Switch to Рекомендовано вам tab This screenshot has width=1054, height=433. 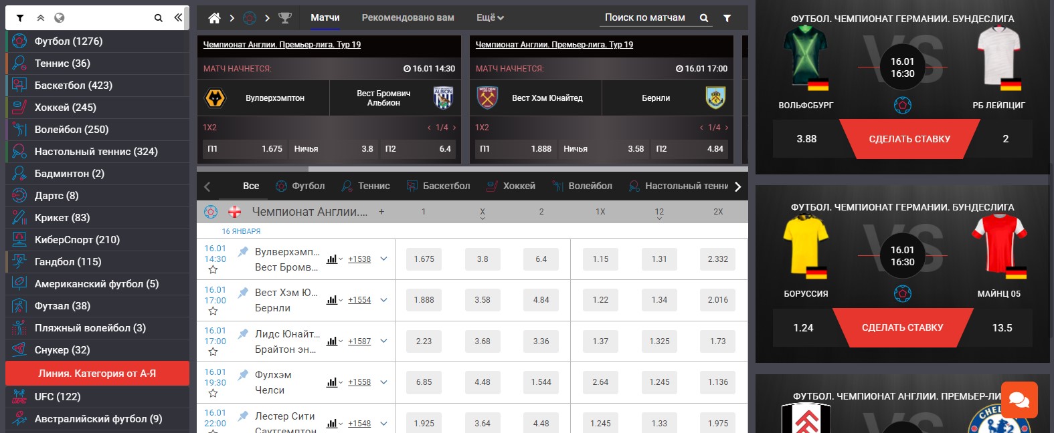coord(408,17)
